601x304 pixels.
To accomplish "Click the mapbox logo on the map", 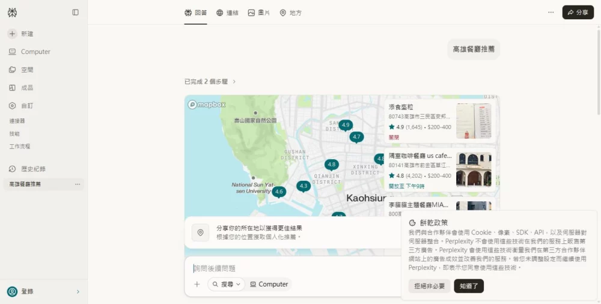I will tap(207, 105).
